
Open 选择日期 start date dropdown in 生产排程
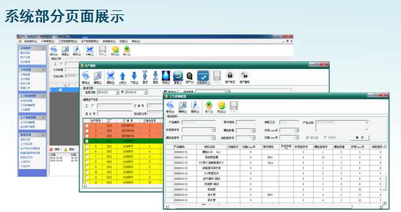(x=117, y=92)
